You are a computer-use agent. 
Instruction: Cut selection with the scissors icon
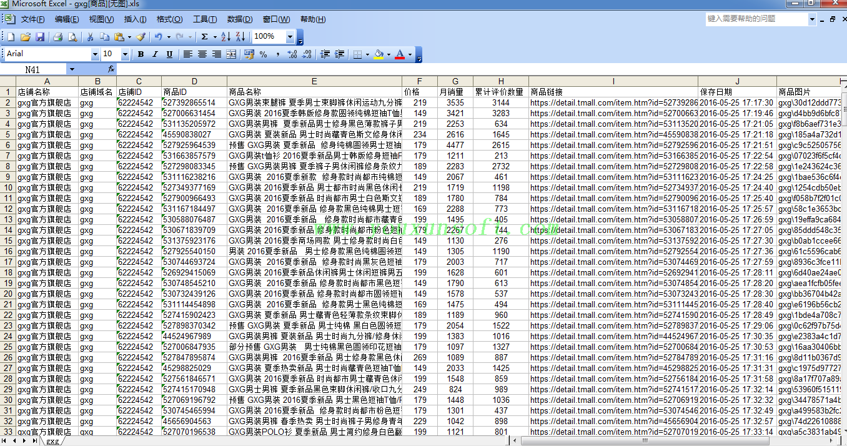click(90, 37)
